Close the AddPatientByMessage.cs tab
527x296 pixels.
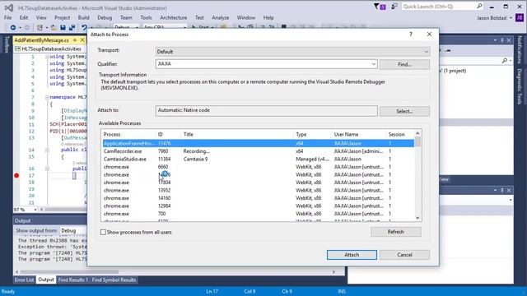pos(82,40)
